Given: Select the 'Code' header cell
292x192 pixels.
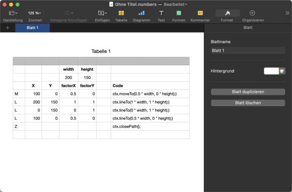Looking at the screenshot, I should tap(150, 86).
